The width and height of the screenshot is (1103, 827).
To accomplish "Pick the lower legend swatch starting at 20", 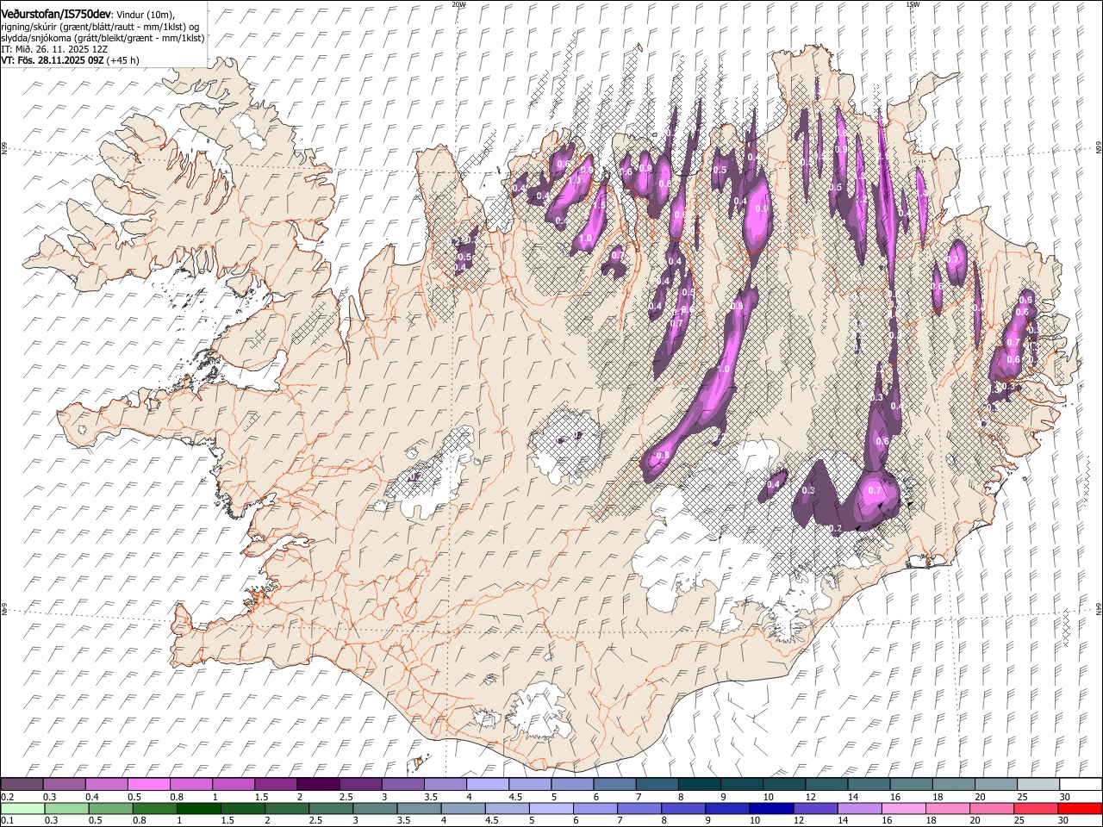I will (x=990, y=808).
